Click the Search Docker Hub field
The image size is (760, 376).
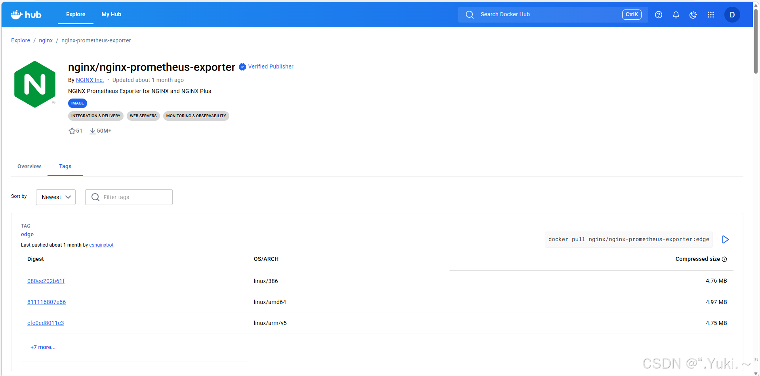coord(553,15)
